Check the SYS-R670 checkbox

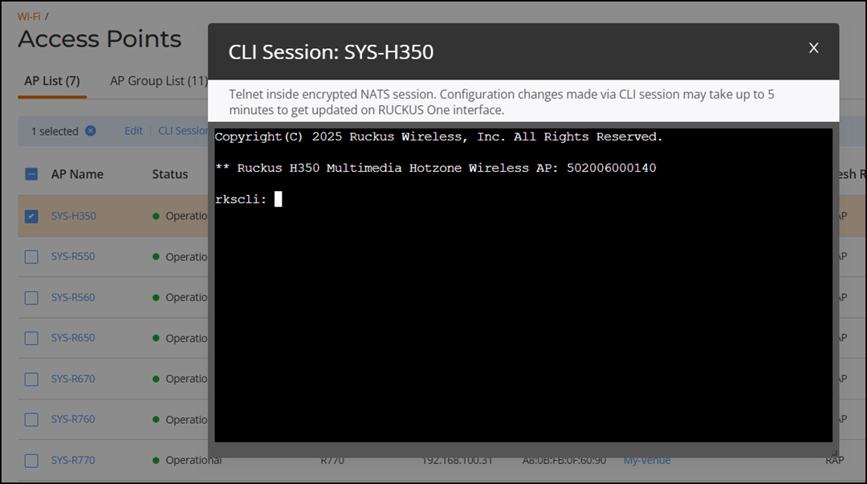31,379
